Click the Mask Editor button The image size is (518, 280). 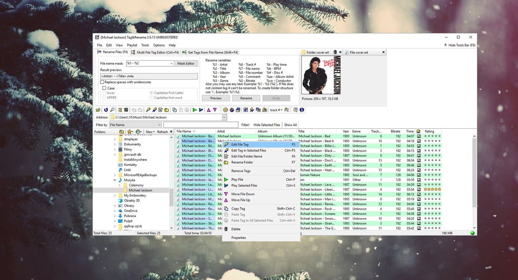point(186,63)
